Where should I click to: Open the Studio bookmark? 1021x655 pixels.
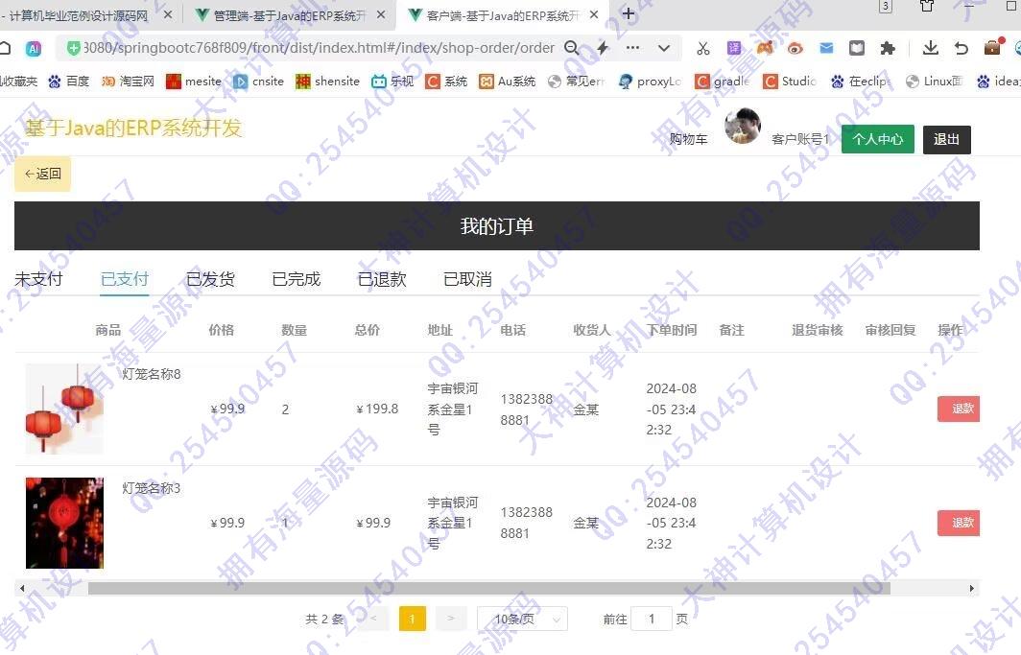(x=790, y=82)
